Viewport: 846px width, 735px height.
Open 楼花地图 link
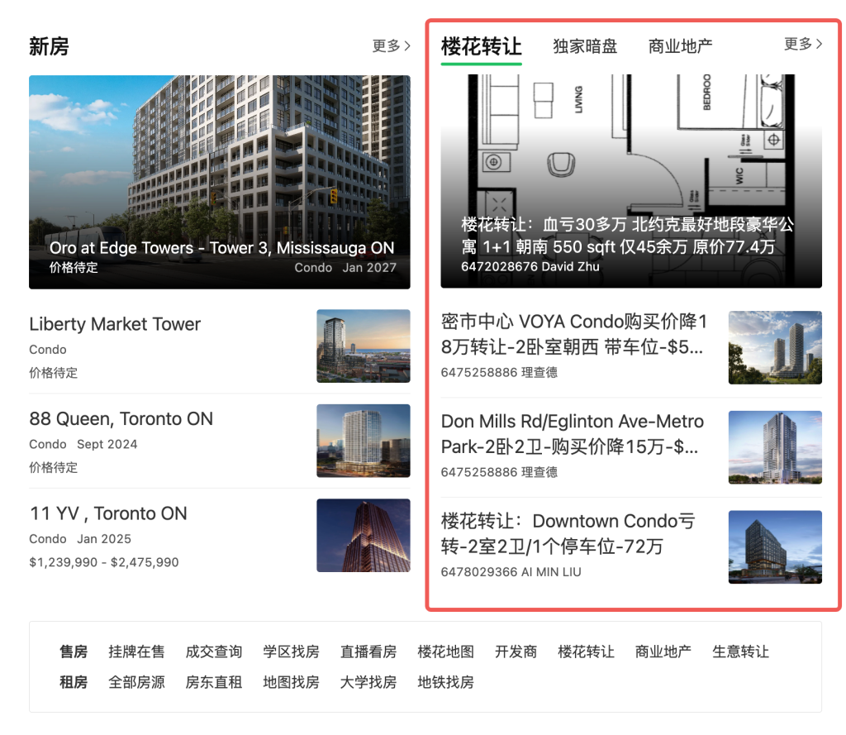tap(445, 651)
